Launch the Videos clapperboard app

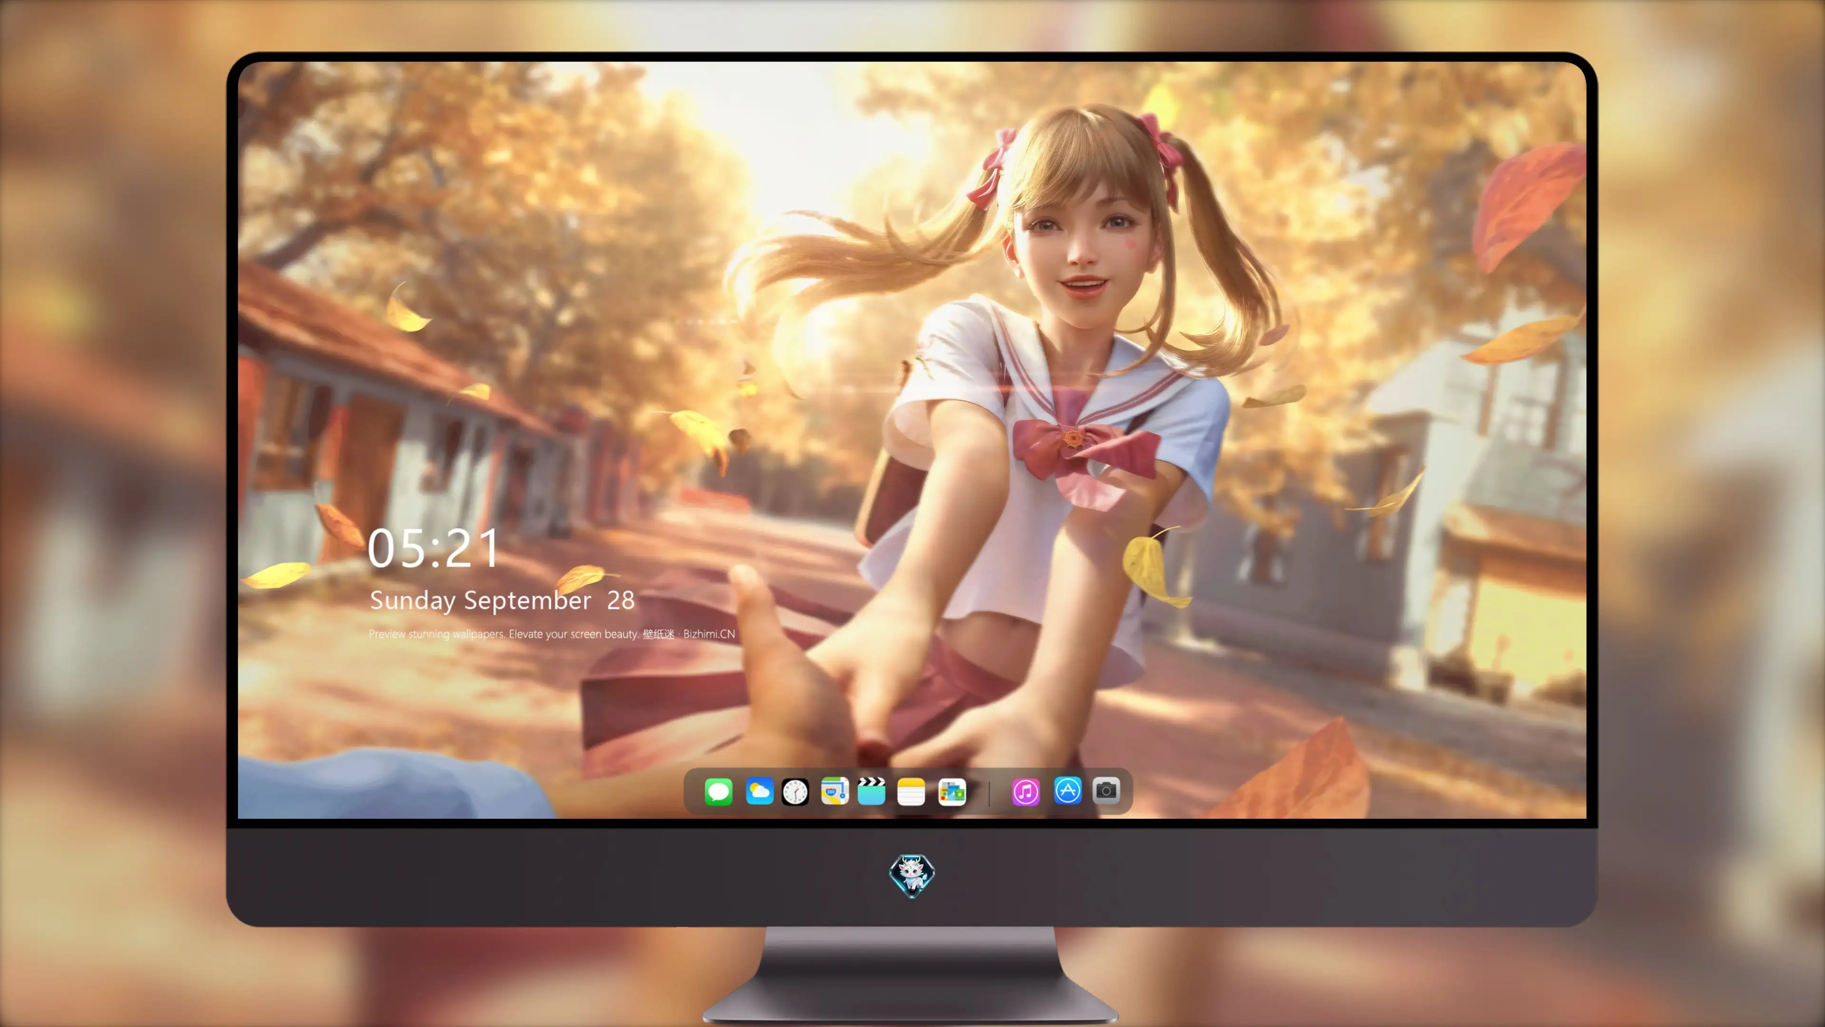coord(872,791)
